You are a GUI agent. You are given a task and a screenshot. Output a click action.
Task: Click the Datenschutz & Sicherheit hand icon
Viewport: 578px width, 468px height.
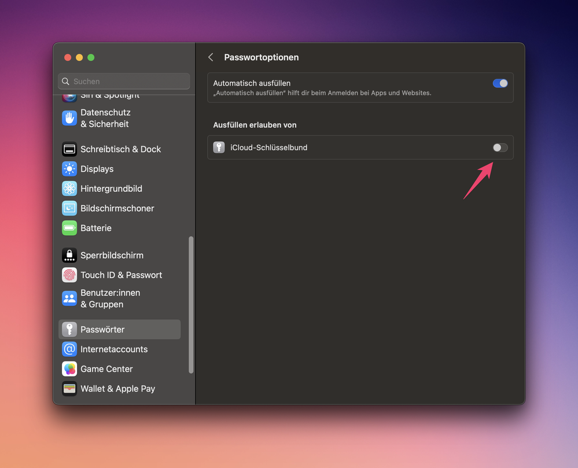point(69,118)
